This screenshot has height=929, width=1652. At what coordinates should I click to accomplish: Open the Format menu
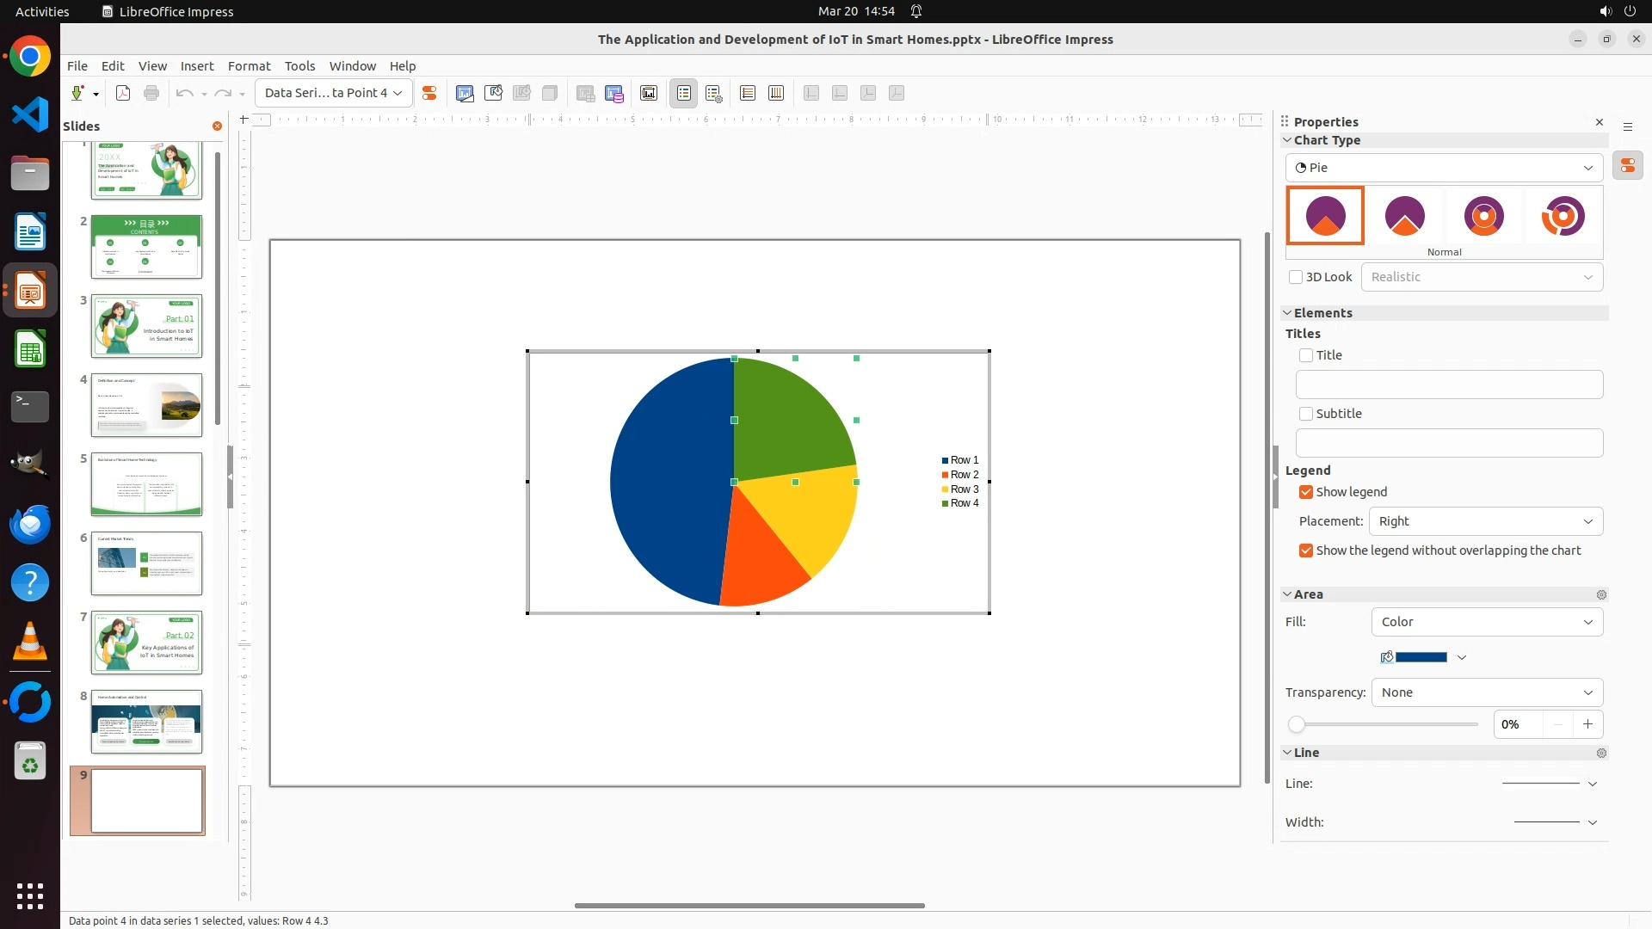coord(249,66)
